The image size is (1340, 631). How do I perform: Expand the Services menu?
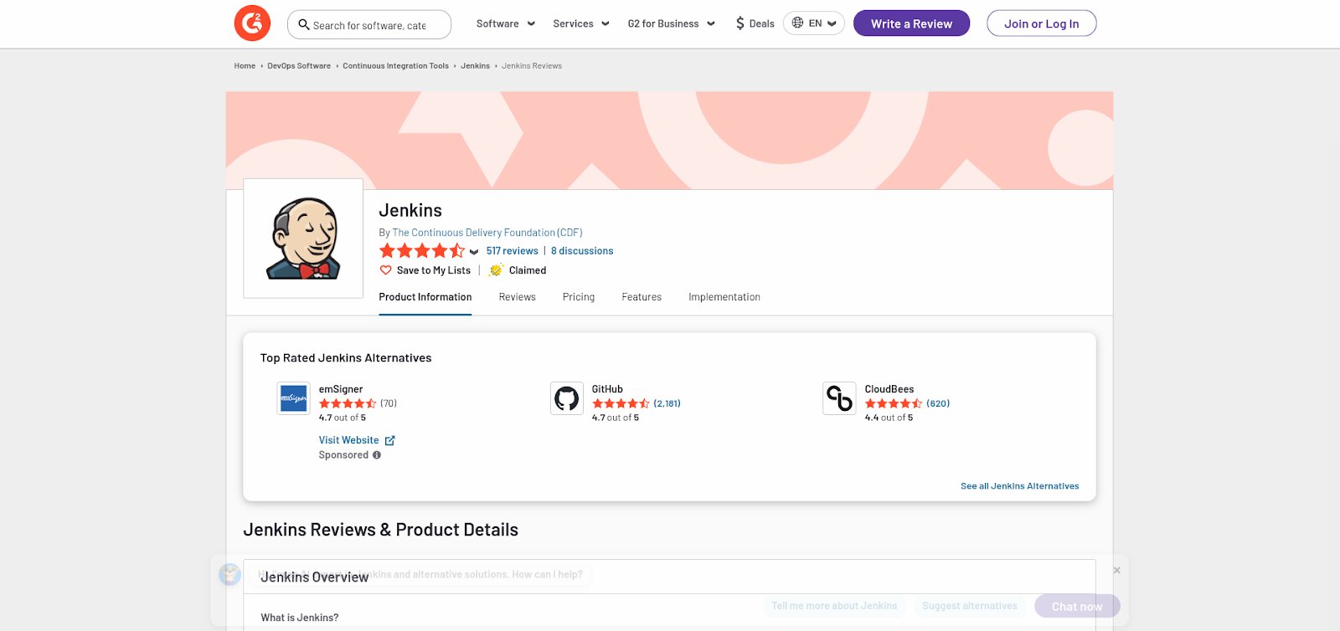(x=580, y=23)
